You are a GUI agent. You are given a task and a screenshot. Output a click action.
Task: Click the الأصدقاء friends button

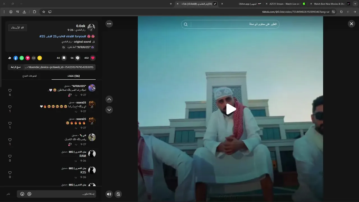[x=17, y=27]
